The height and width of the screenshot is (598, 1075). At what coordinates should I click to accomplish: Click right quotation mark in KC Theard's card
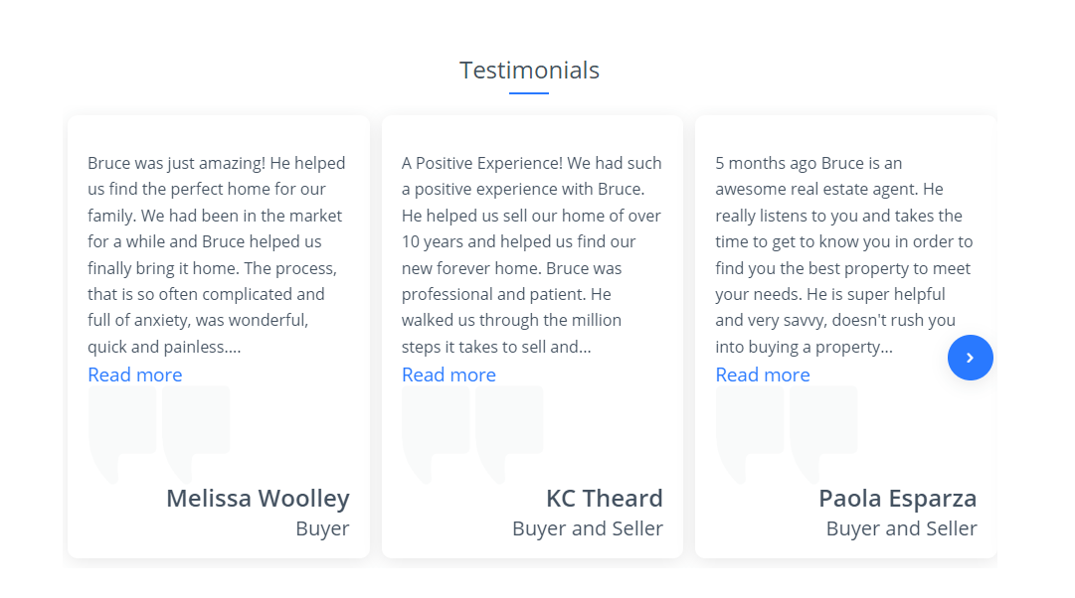click(x=509, y=427)
